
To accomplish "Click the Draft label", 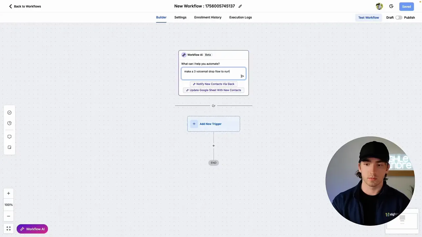I will (390, 17).
